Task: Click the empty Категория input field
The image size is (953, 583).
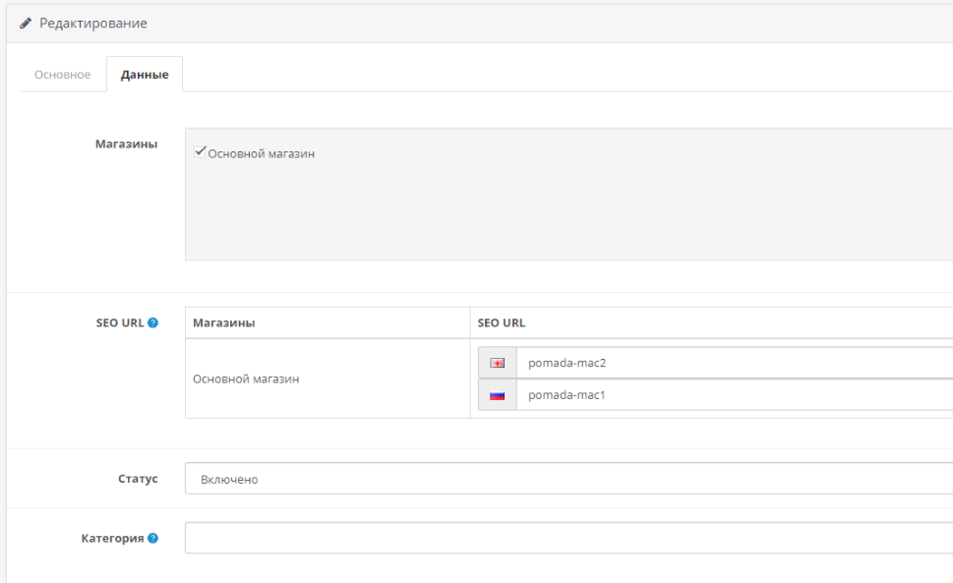Action: (x=568, y=538)
